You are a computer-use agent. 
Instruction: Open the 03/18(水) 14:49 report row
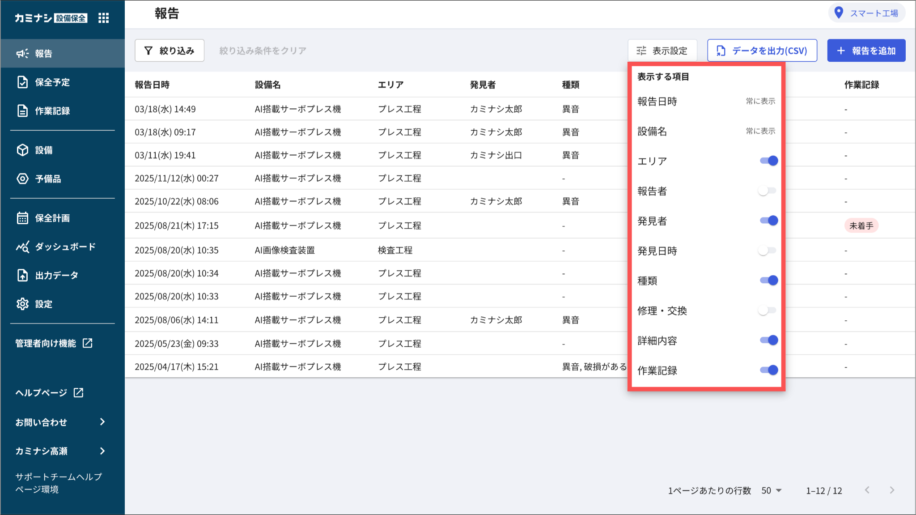[376, 109]
